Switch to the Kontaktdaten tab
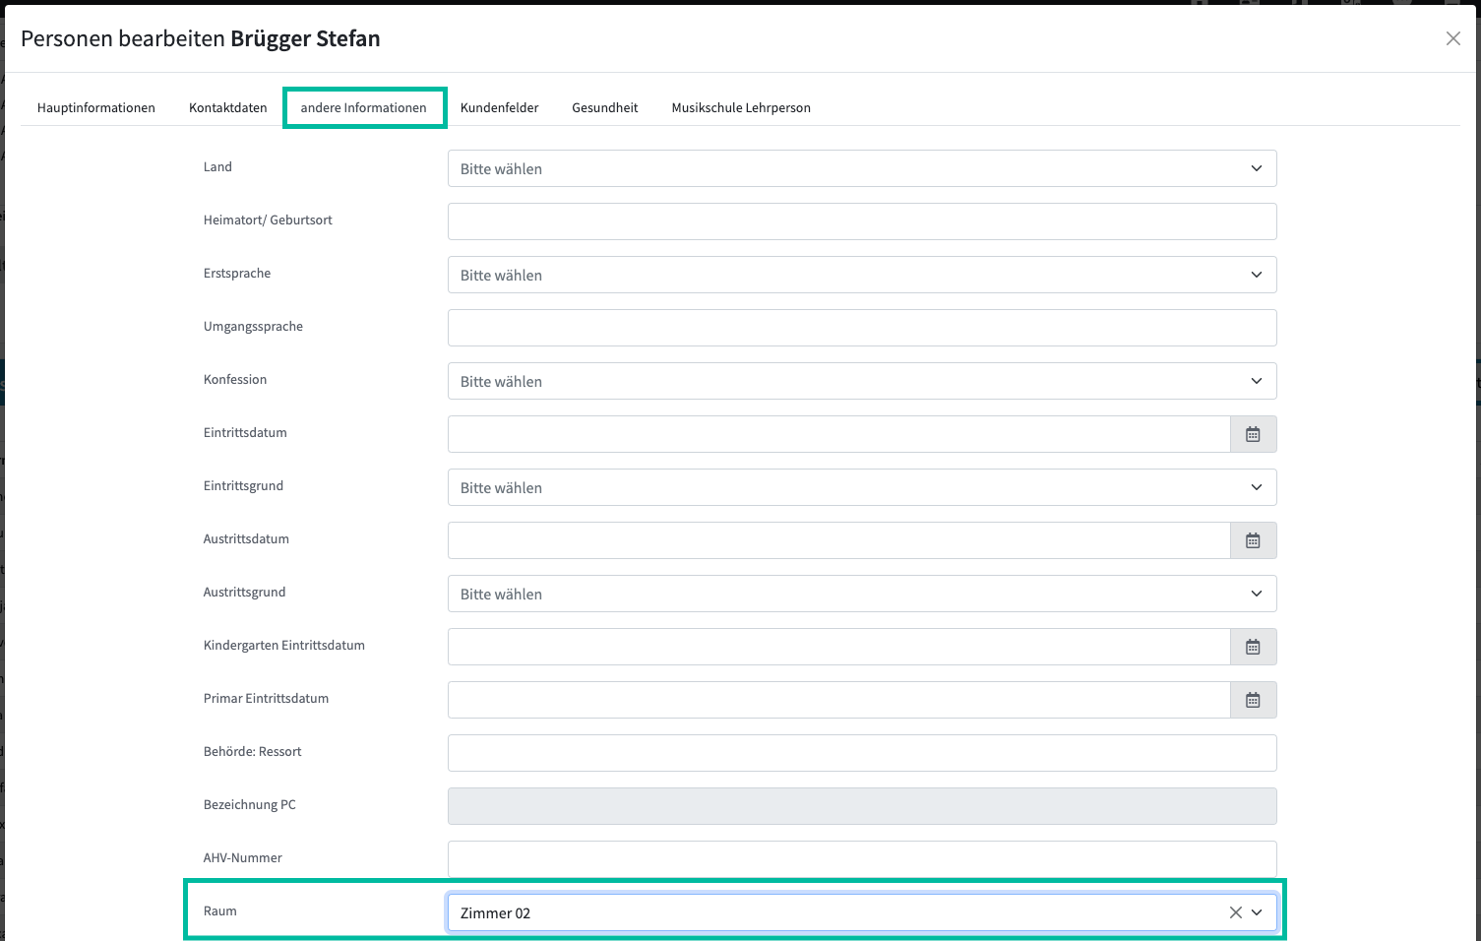 pos(228,107)
